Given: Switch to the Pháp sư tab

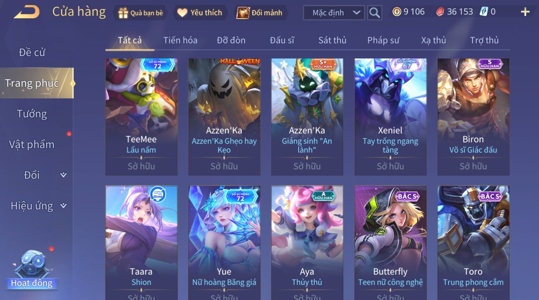Looking at the screenshot, I should click(383, 40).
